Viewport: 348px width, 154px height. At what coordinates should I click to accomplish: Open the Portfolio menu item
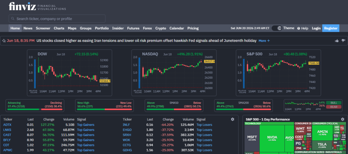point(102,28)
